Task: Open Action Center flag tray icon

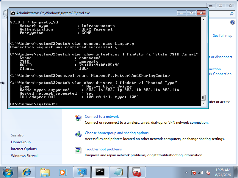Action: pyautogui.click(x=194, y=172)
